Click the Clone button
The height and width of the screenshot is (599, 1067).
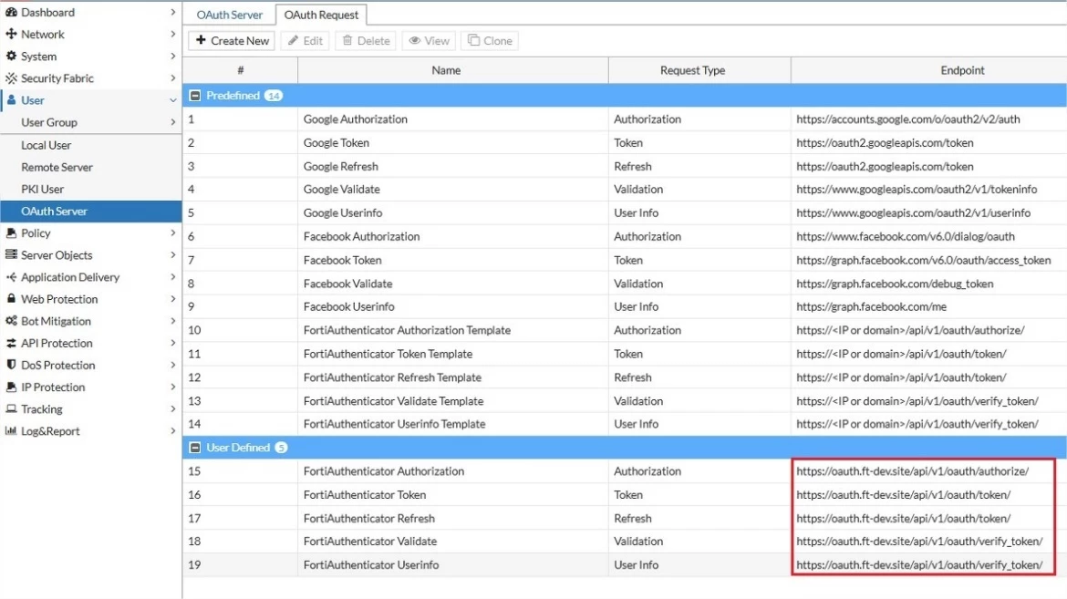coord(490,40)
